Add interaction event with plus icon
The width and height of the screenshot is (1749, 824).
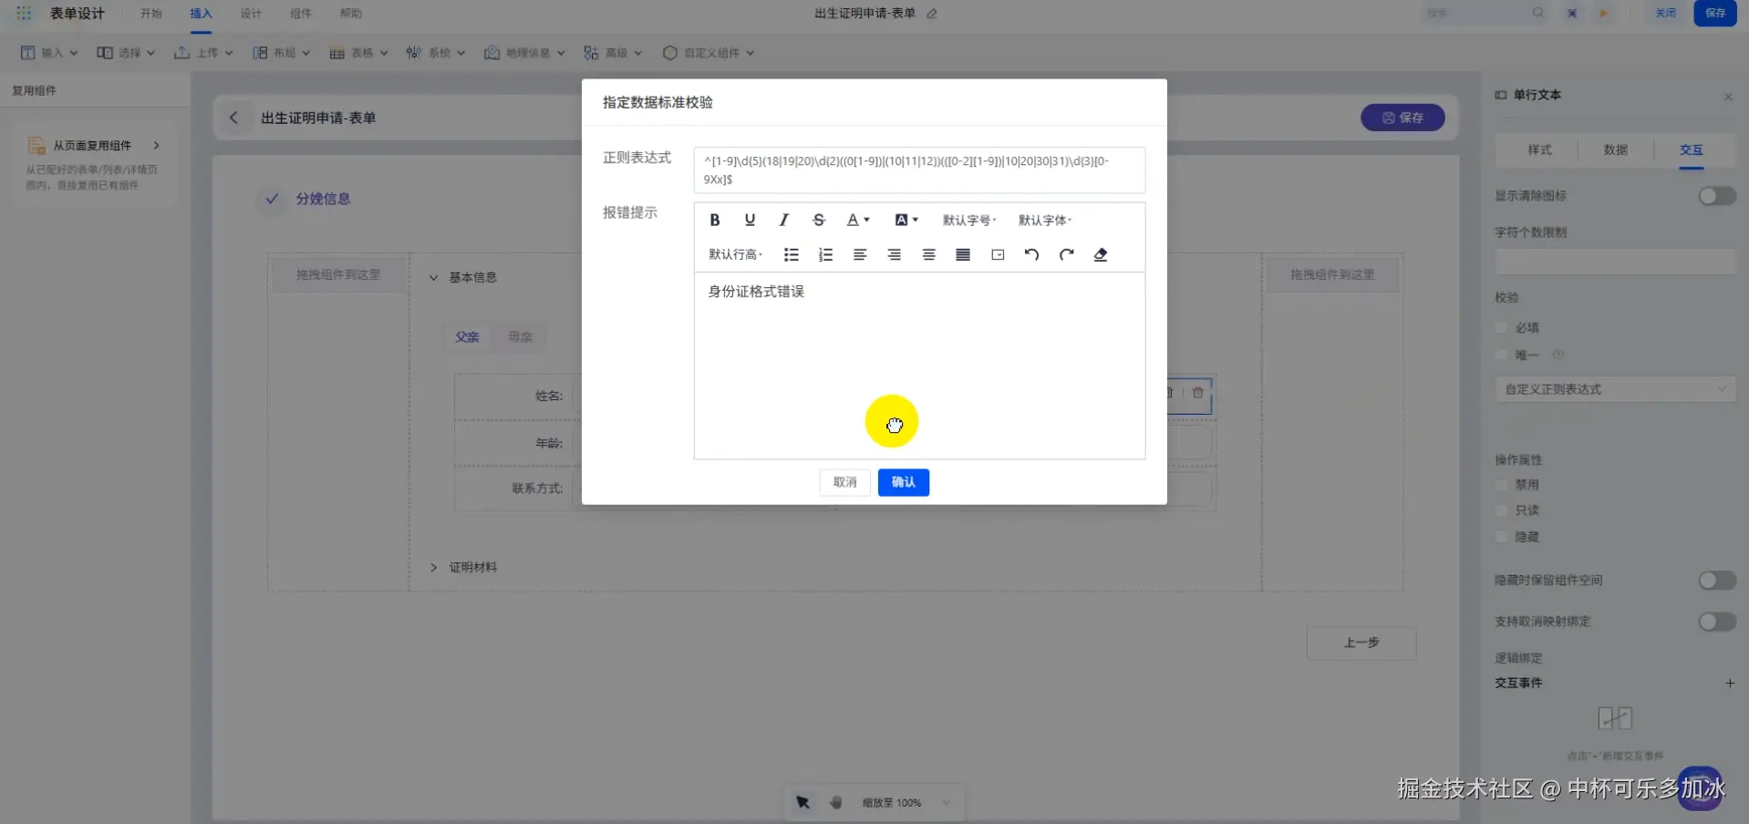tap(1730, 683)
